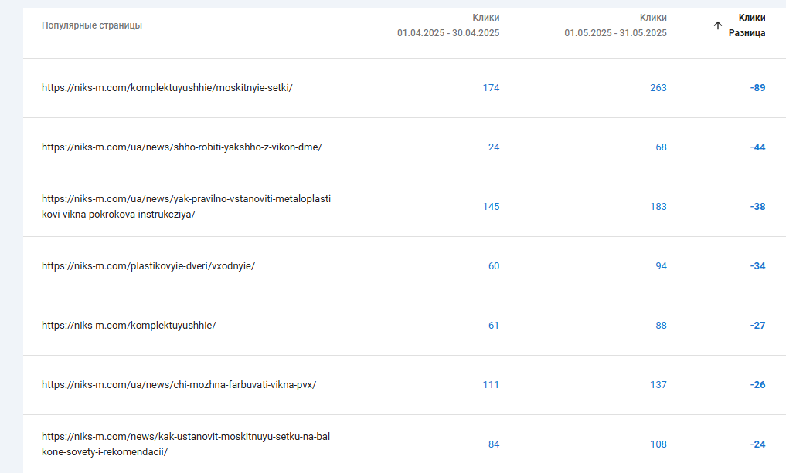Click the difference value -44
The image size is (786, 473).
tap(757, 147)
